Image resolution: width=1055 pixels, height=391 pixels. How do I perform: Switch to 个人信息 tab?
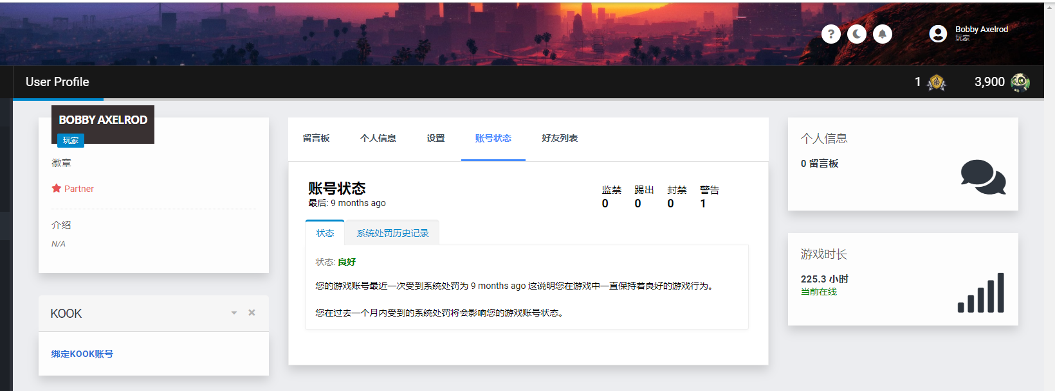pos(378,138)
